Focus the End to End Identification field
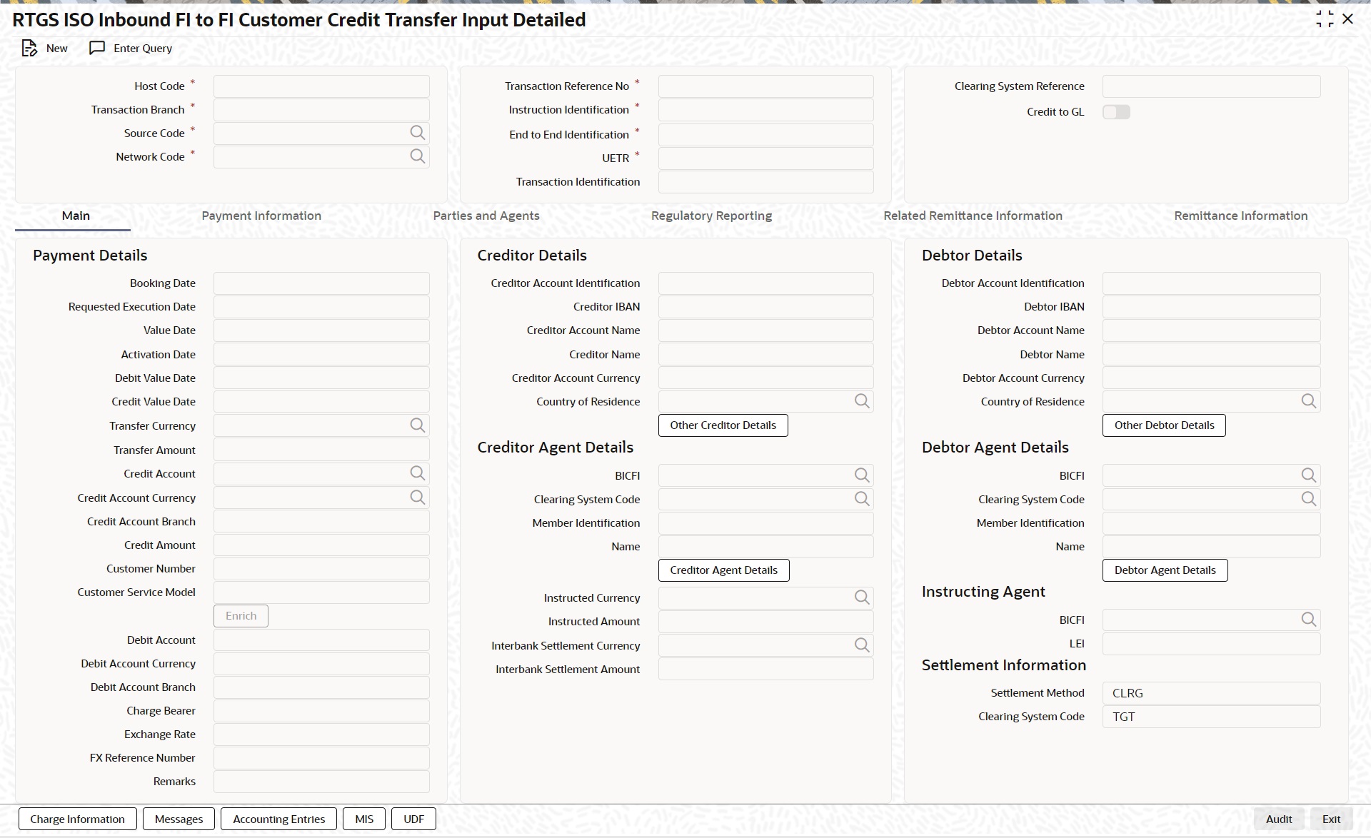 click(765, 135)
